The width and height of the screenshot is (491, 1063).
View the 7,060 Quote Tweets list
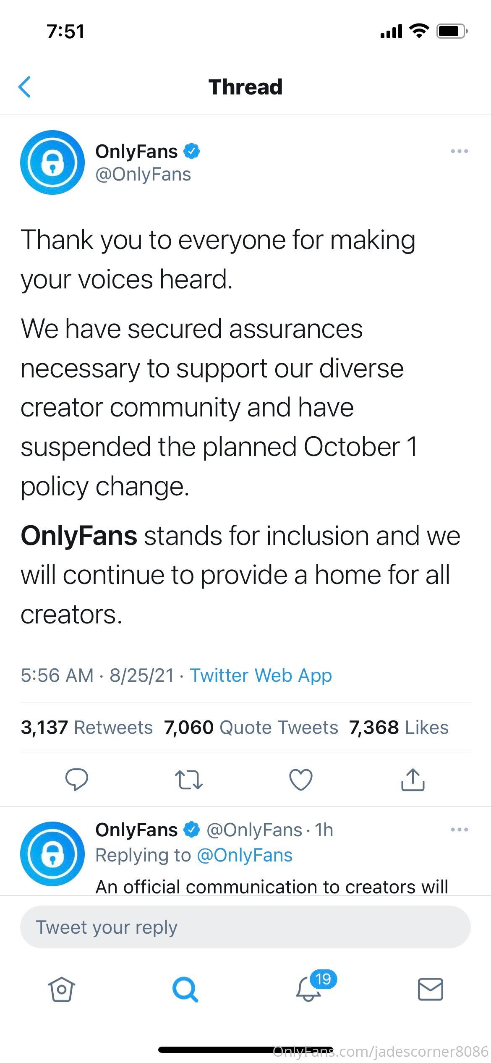[x=251, y=727]
